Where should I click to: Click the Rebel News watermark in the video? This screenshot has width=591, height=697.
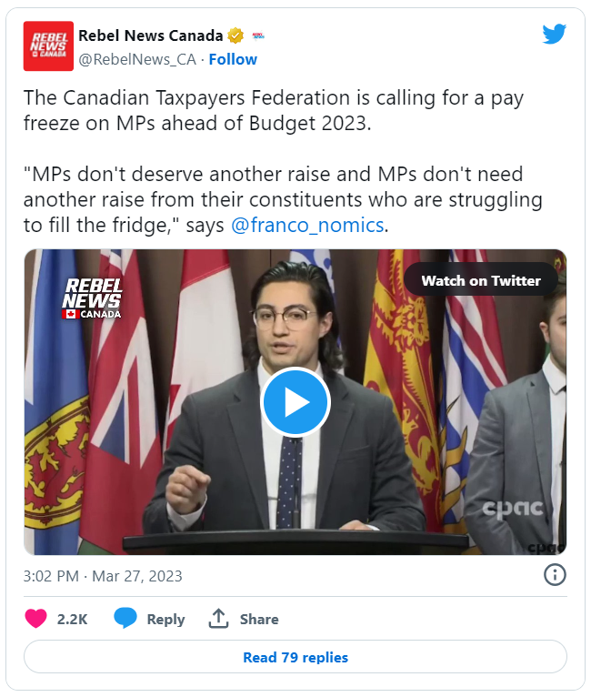[92, 298]
